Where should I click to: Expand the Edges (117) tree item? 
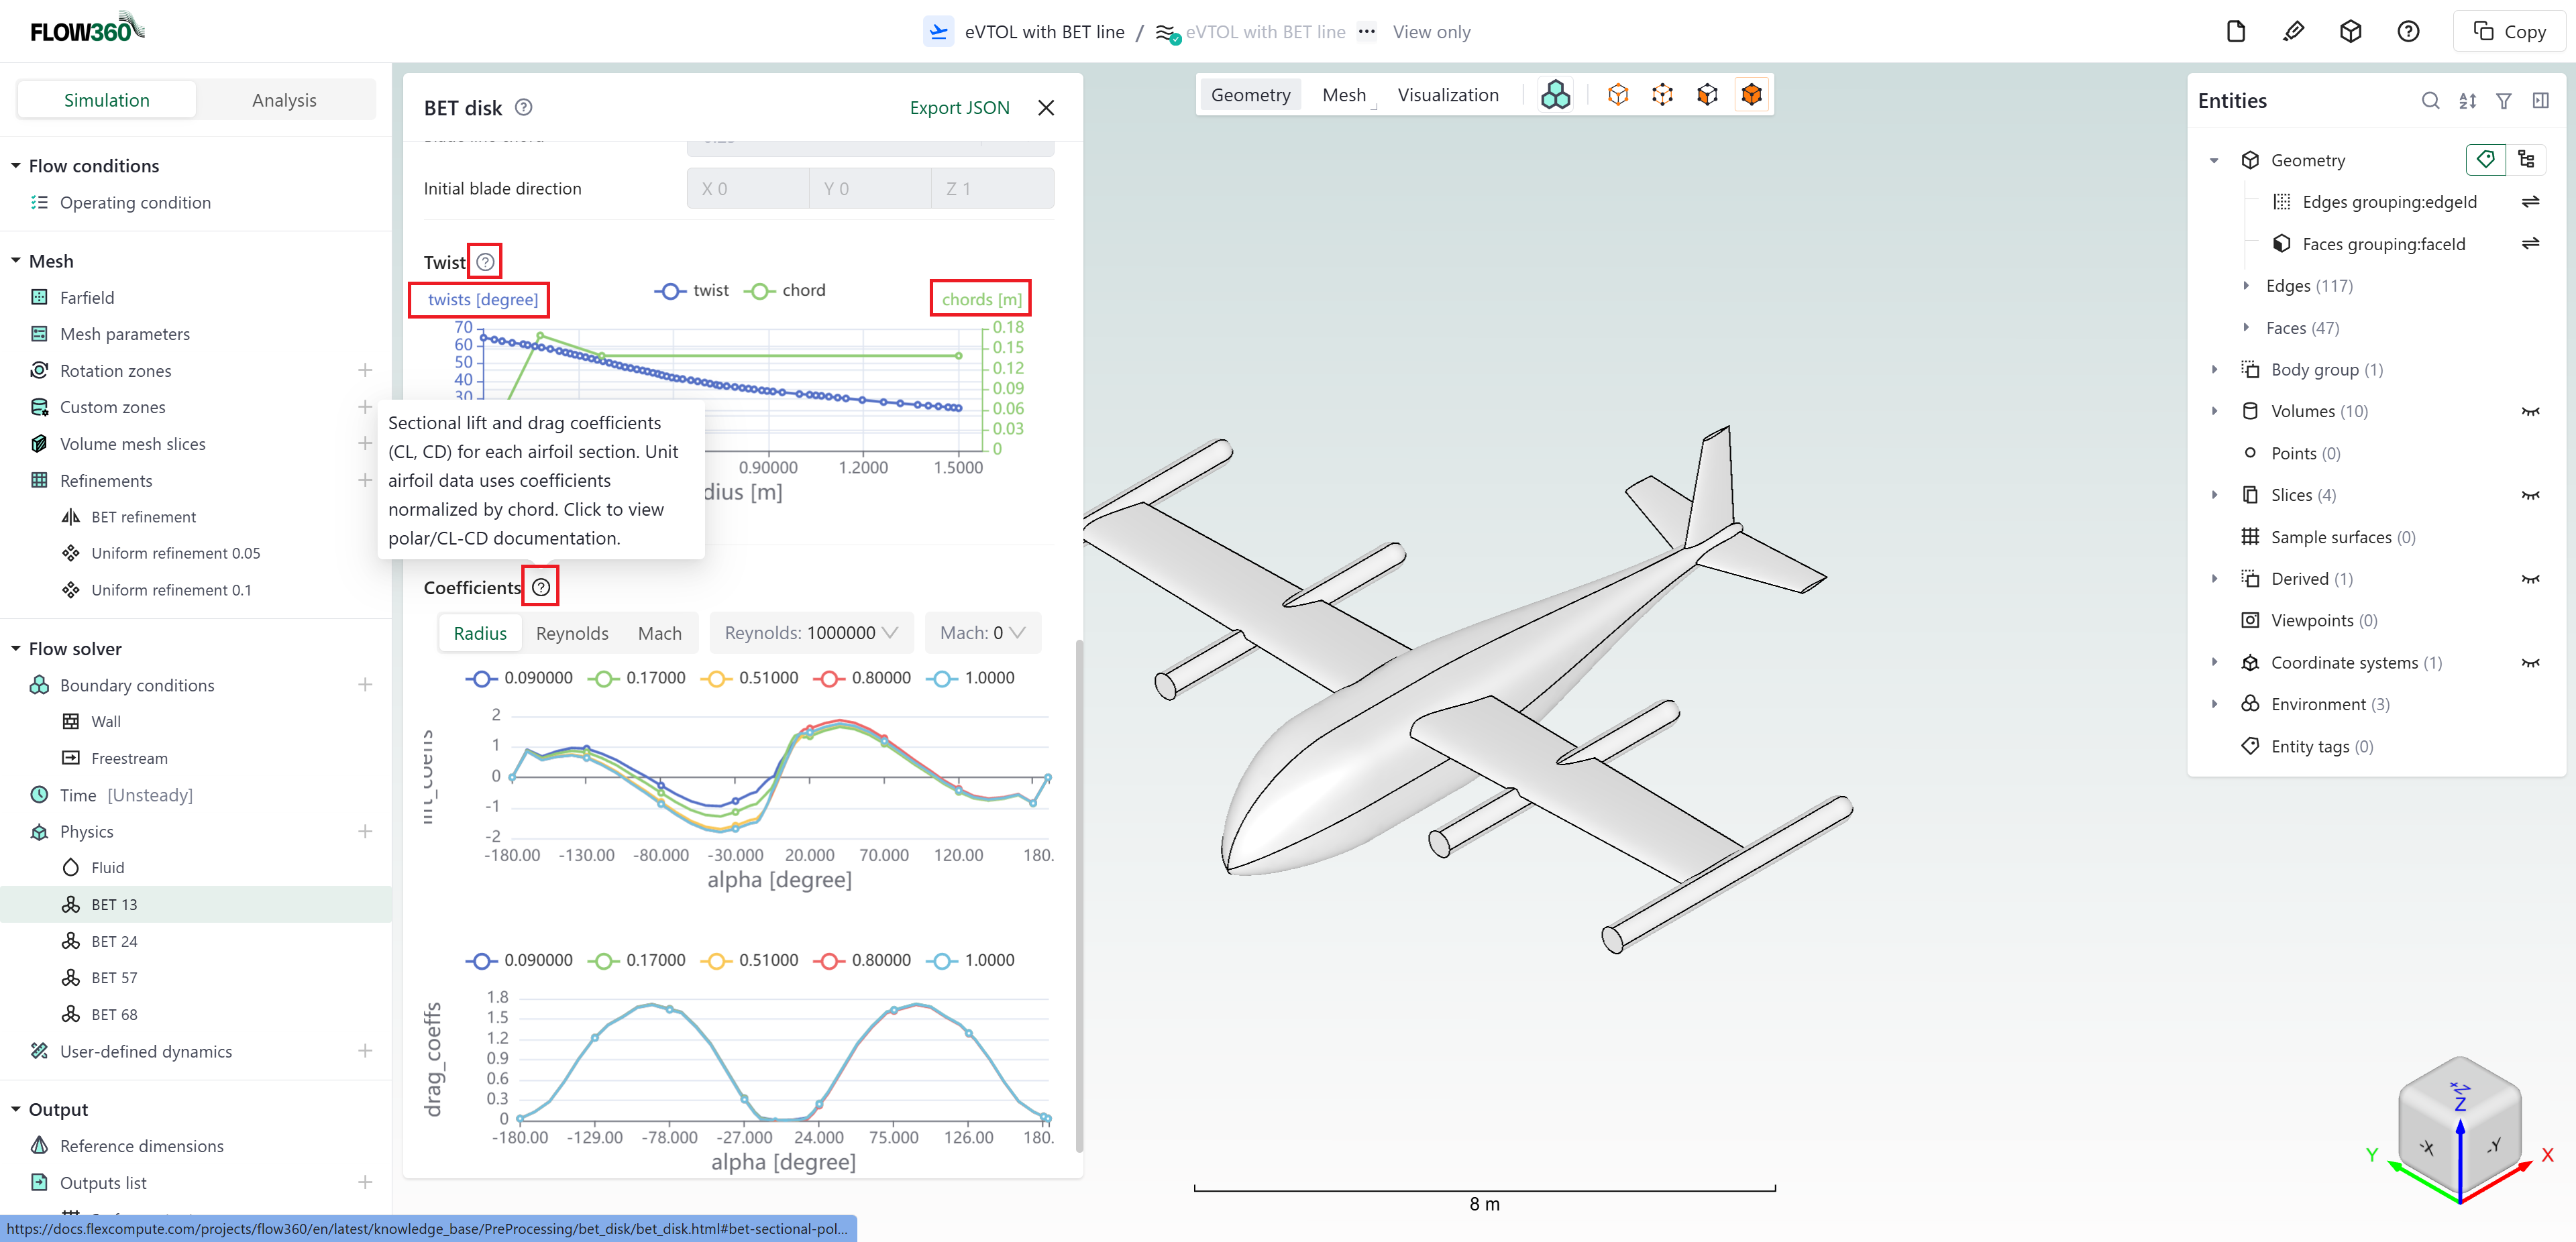pyautogui.click(x=2247, y=285)
